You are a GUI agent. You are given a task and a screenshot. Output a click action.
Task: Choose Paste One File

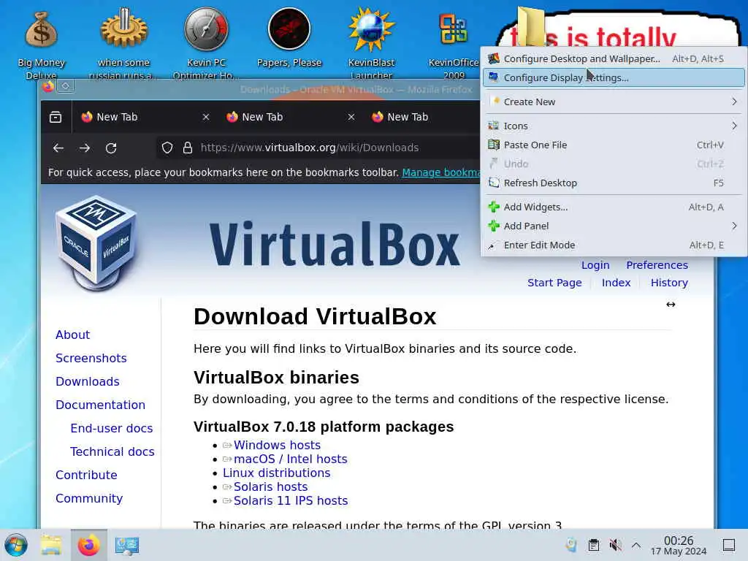pyautogui.click(x=614, y=145)
